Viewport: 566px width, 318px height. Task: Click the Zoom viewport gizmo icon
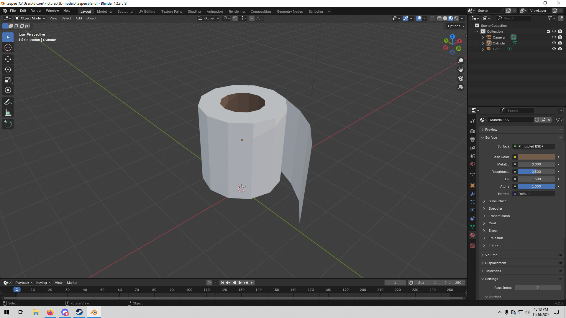point(461,61)
